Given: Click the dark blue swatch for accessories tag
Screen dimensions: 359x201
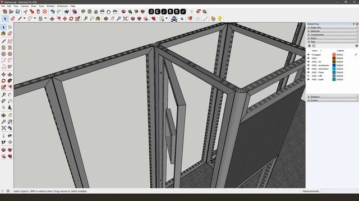Looking at the screenshot, I should click(x=334, y=65).
